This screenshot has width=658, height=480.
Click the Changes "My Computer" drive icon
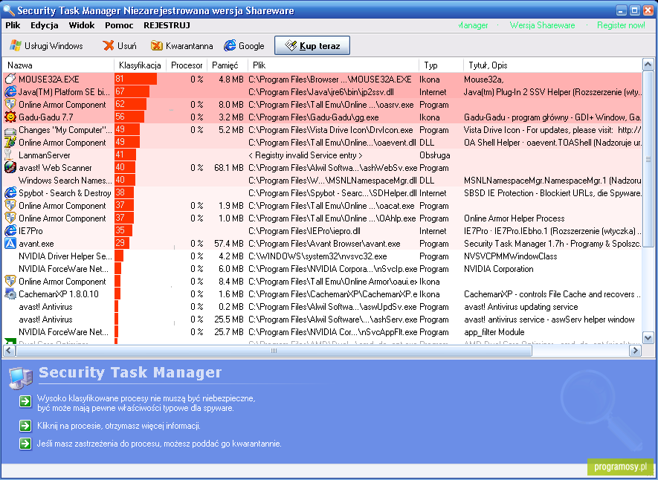[x=10, y=130]
